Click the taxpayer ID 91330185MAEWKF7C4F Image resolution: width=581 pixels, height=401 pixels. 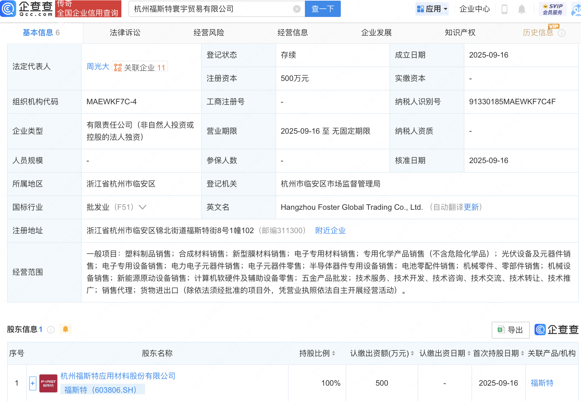(x=512, y=102)
